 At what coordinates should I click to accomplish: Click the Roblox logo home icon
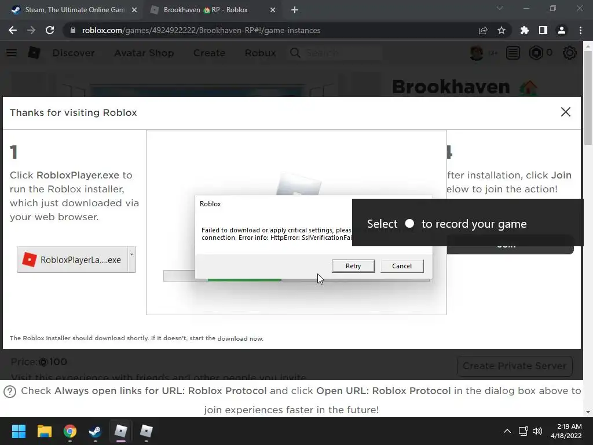tap(34, 53)
